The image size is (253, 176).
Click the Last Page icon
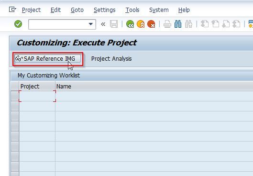pyautogui.click(x=236, y=24)
